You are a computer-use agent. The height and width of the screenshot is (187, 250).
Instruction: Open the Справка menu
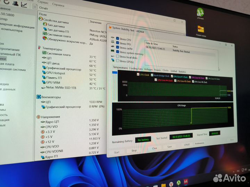click(58, 5)
